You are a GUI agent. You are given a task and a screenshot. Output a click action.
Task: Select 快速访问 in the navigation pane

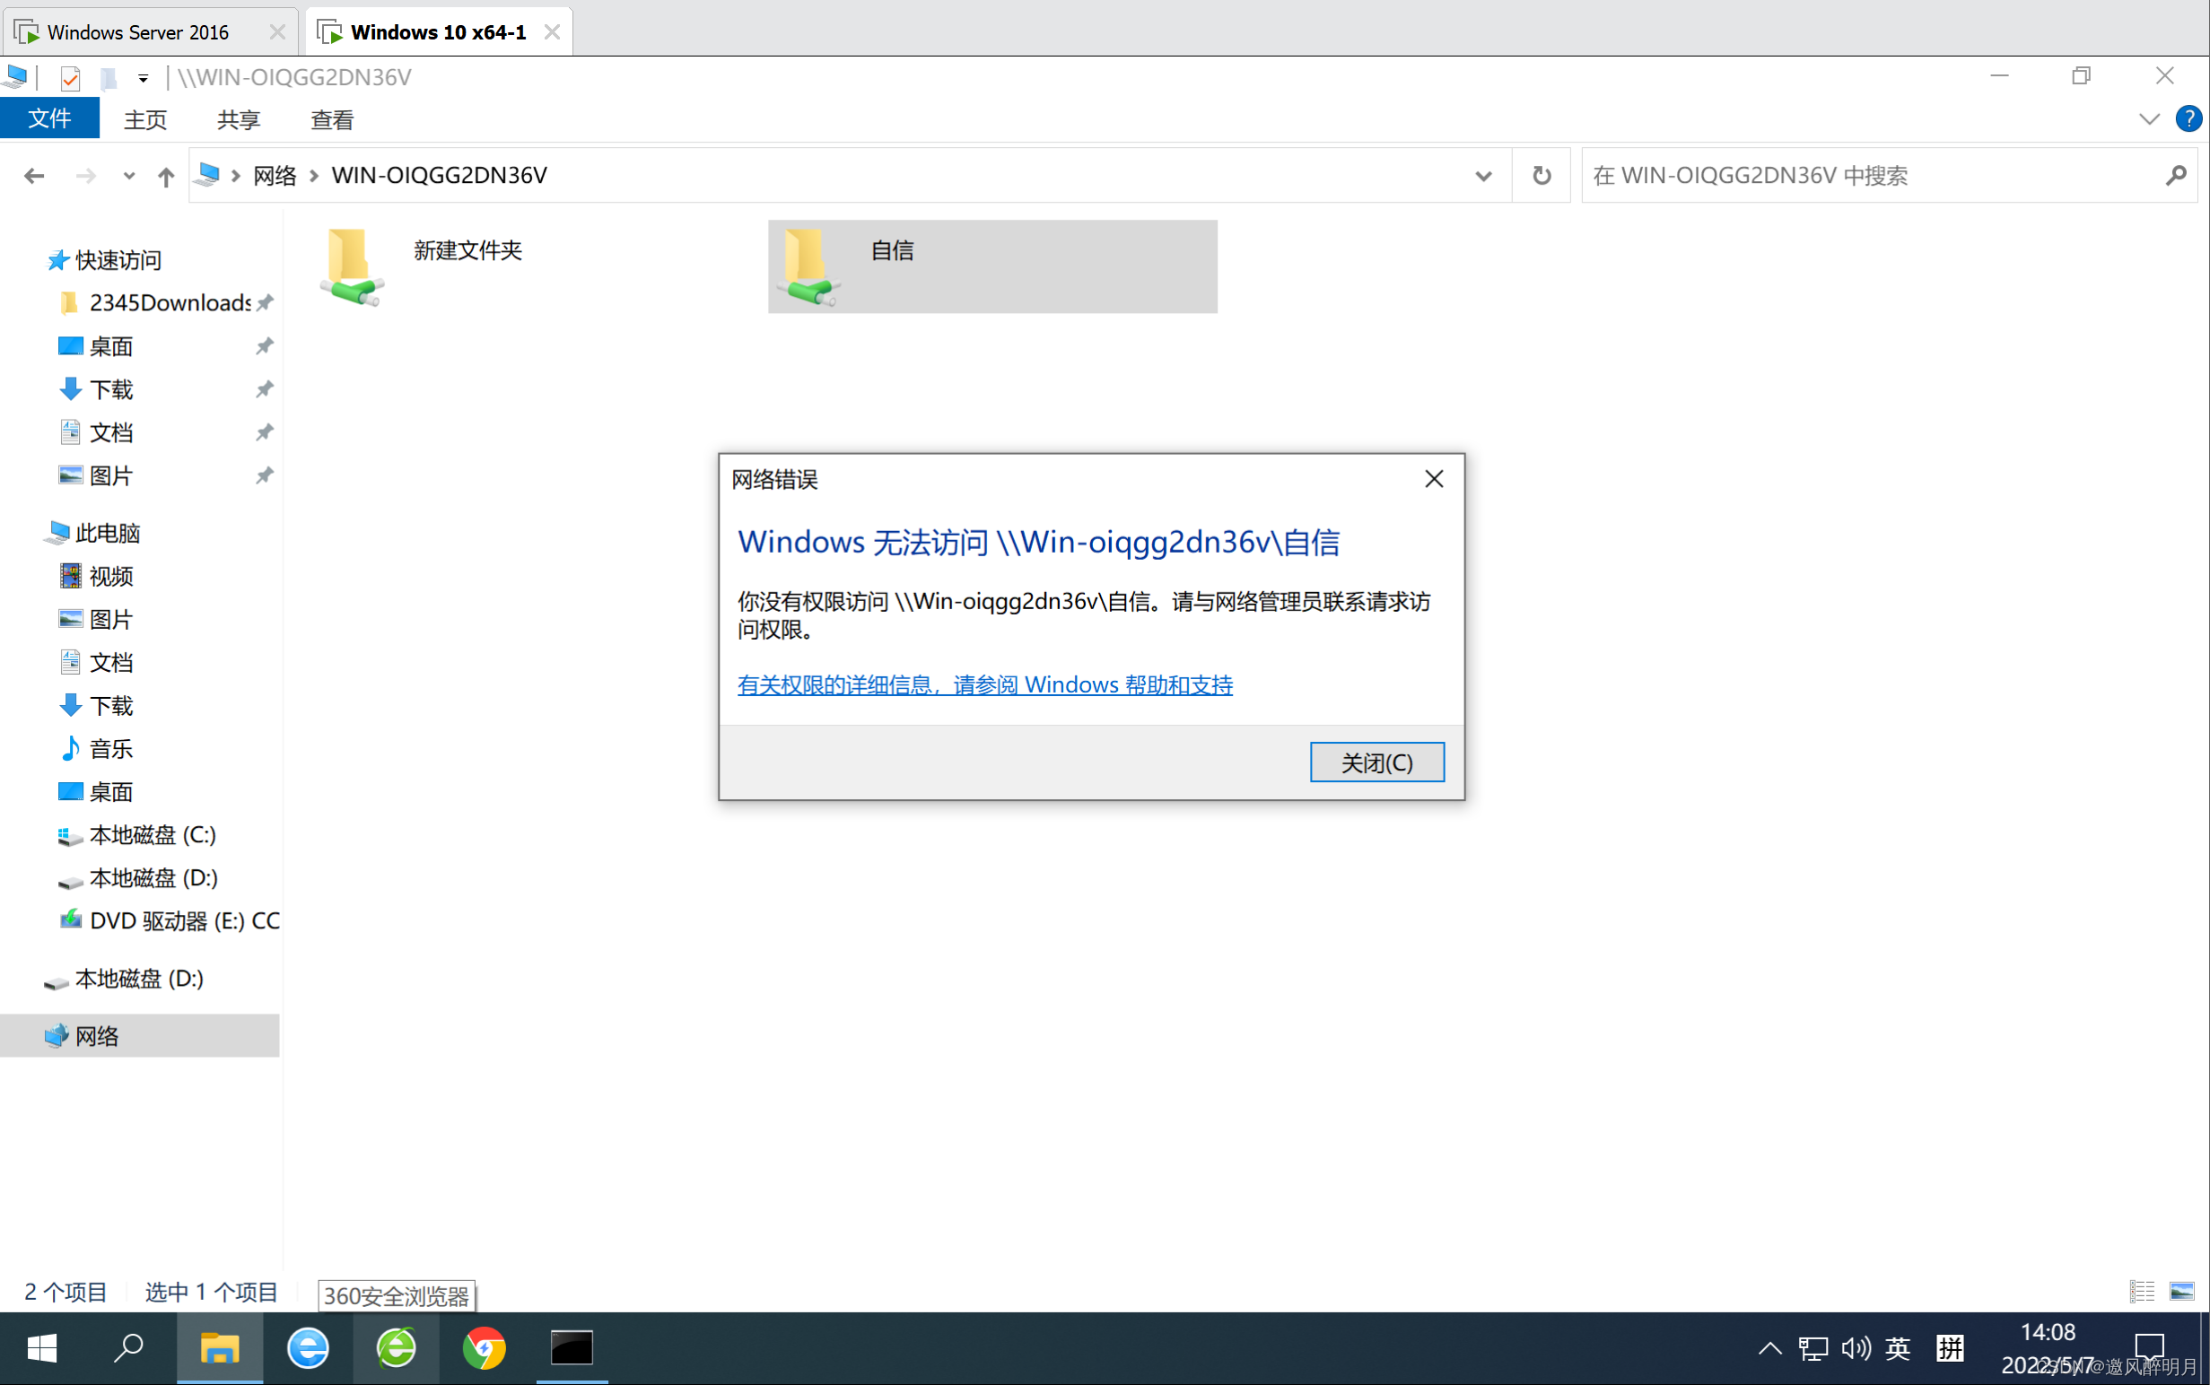[x=118, y=260]
